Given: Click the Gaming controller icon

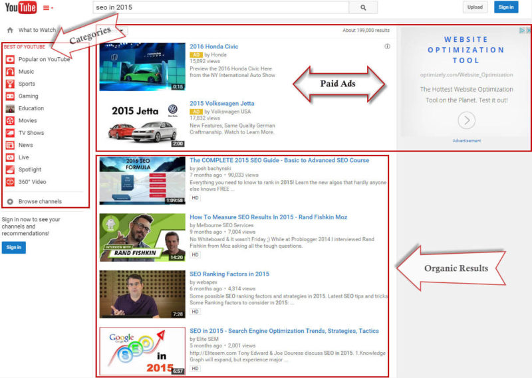Looking at the screenshot, I should (10, 96).
